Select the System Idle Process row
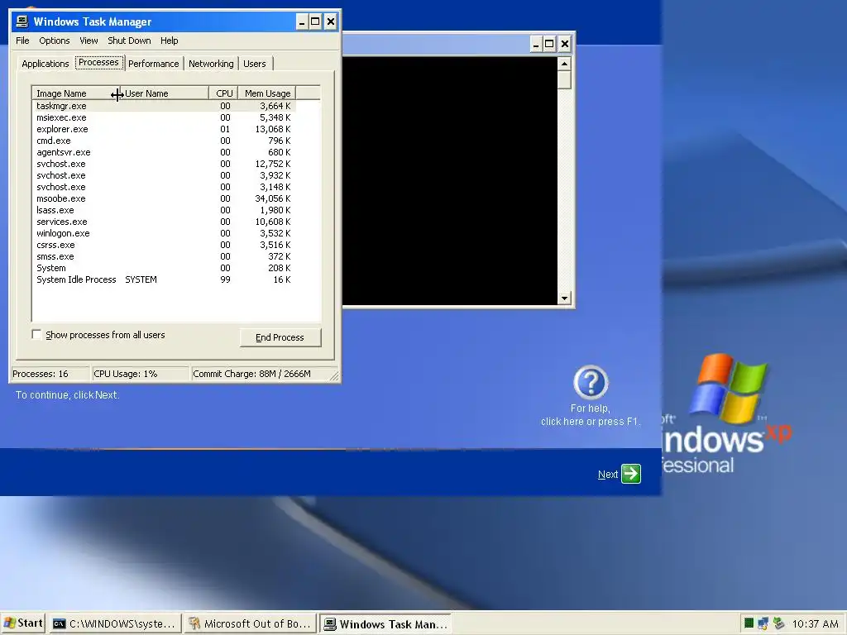This screenshot has width=847, height=635. click(165, 279)
